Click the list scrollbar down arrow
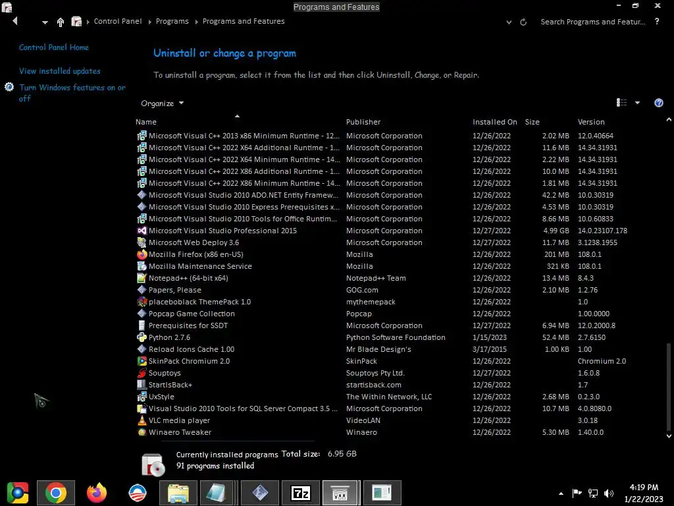 669,436
